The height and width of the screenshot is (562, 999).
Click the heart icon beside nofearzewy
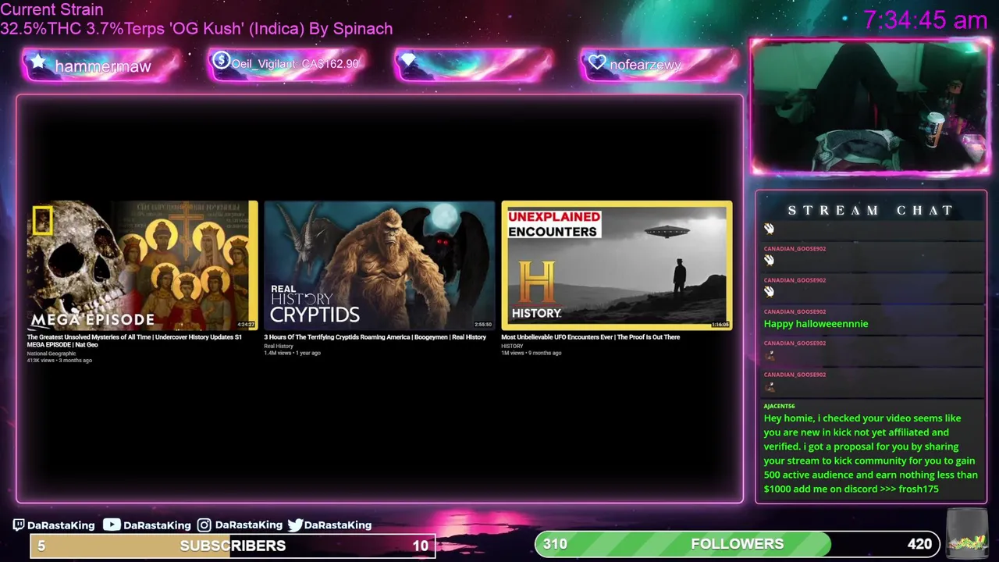tap(597, 62)
